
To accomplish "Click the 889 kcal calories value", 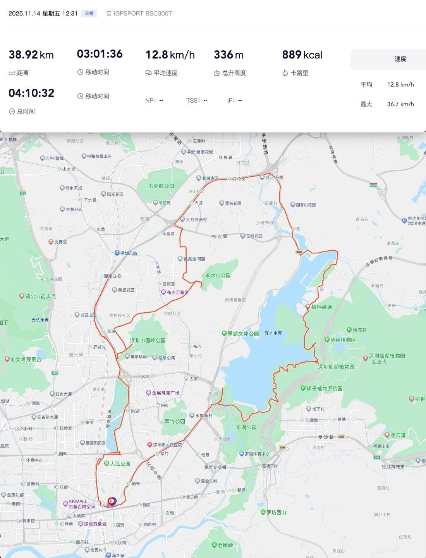I will tap(302, 55).
